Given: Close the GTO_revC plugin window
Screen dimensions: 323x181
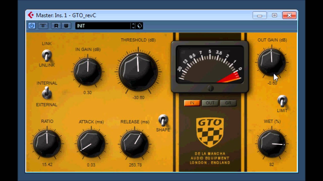Looking at the screenshot, I should click(x=289, y=15).
